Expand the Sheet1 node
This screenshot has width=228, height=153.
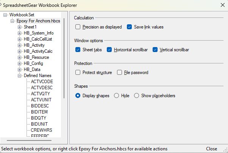click(x=19, y=27)
